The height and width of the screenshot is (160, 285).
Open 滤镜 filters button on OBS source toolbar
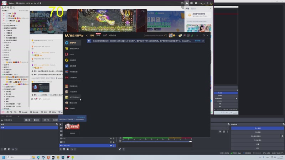click(x=36, y=120)
